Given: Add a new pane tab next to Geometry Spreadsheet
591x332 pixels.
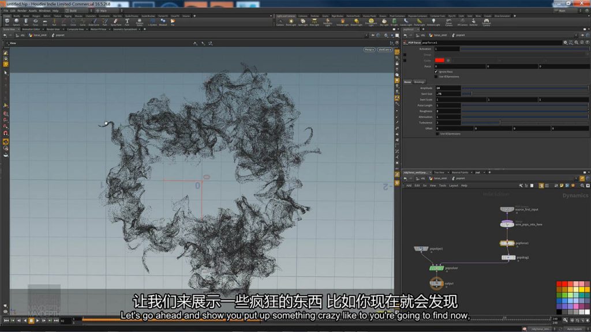Looking at the screenshot, I should pyautogui.click(x=144, y=29).
